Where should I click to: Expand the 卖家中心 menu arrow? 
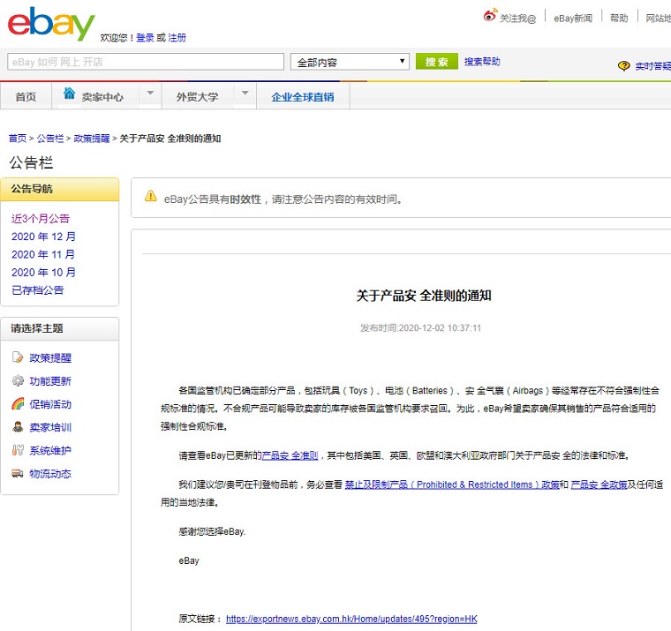click(150, 93)
